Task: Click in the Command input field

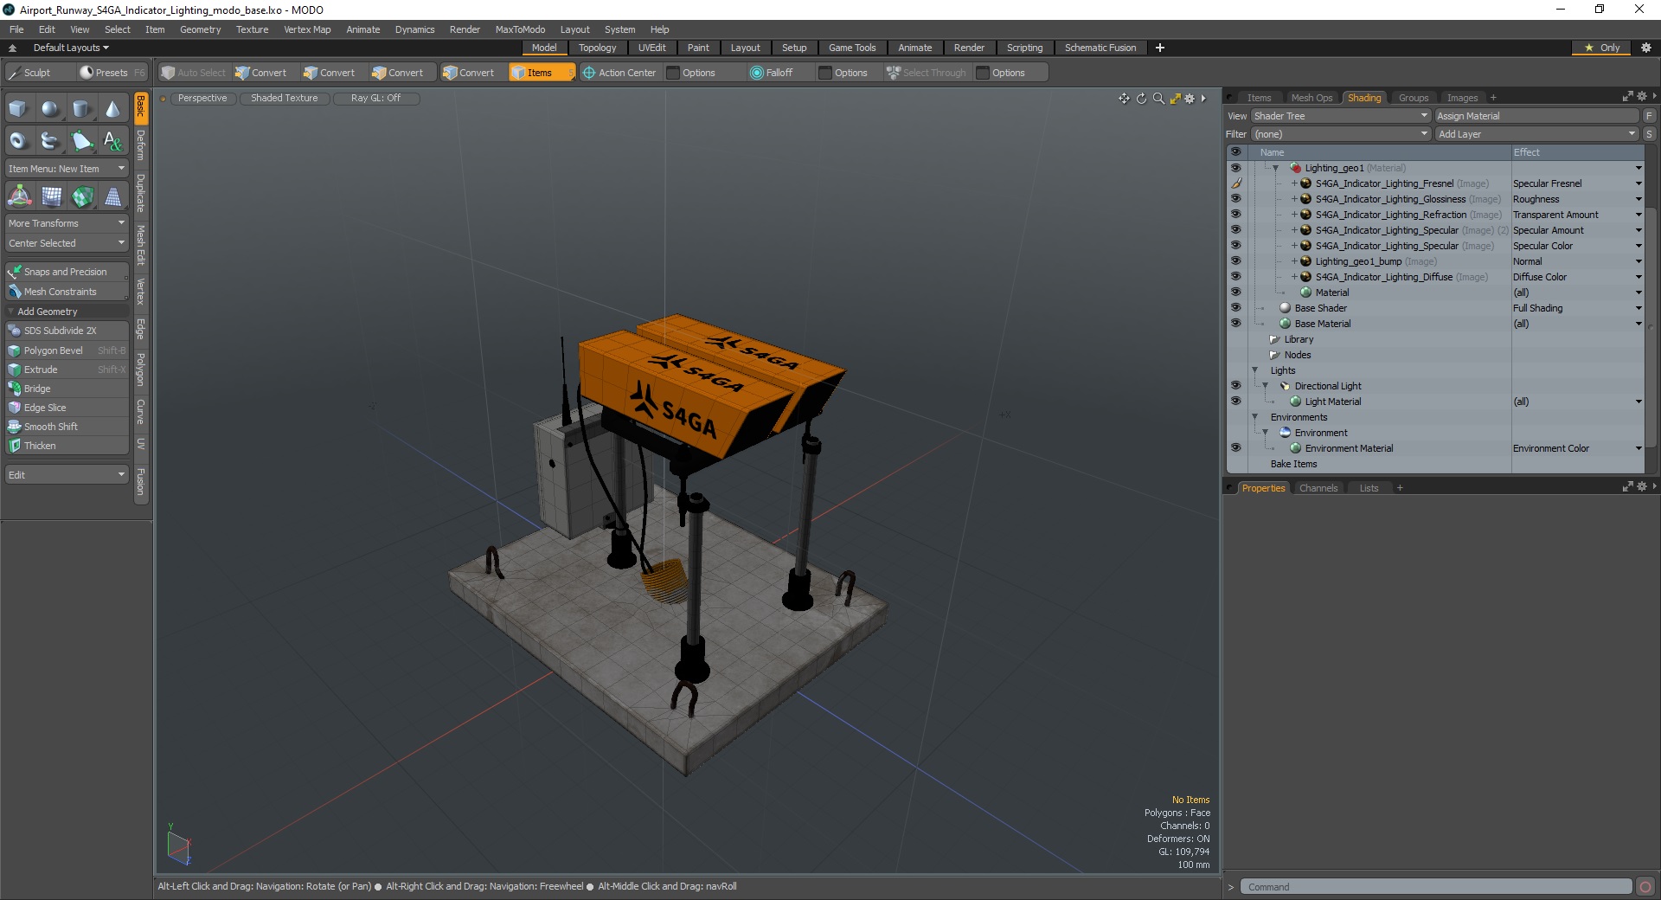Action: (x=1436, y=887)
